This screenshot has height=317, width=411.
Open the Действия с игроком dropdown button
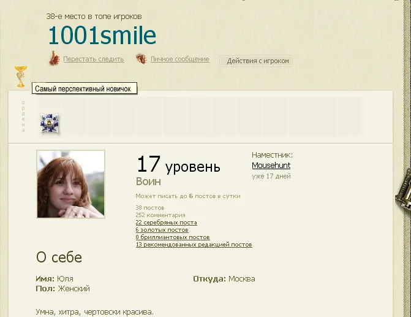256,61
